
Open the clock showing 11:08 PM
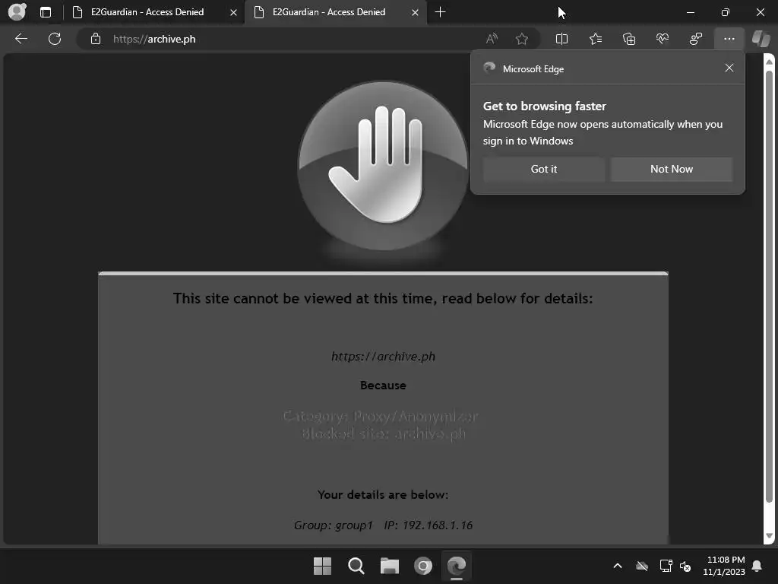[724, 566]
